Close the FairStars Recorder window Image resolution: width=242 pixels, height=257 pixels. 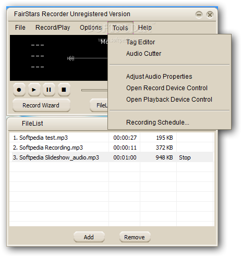[x=210, y=15]
